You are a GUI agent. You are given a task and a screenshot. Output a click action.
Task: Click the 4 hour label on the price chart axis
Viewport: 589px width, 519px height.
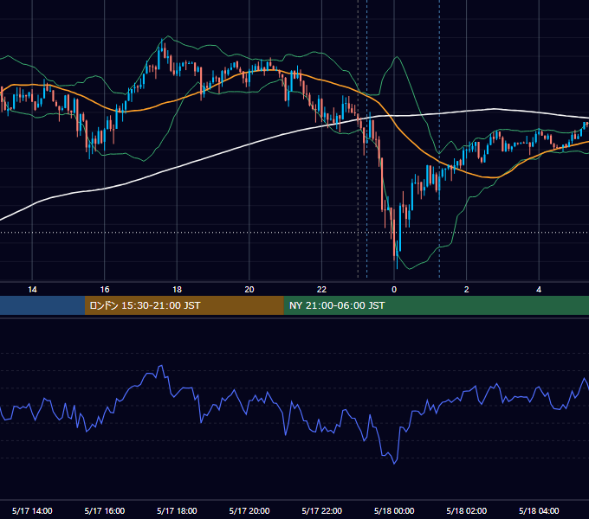click(539, 290)
